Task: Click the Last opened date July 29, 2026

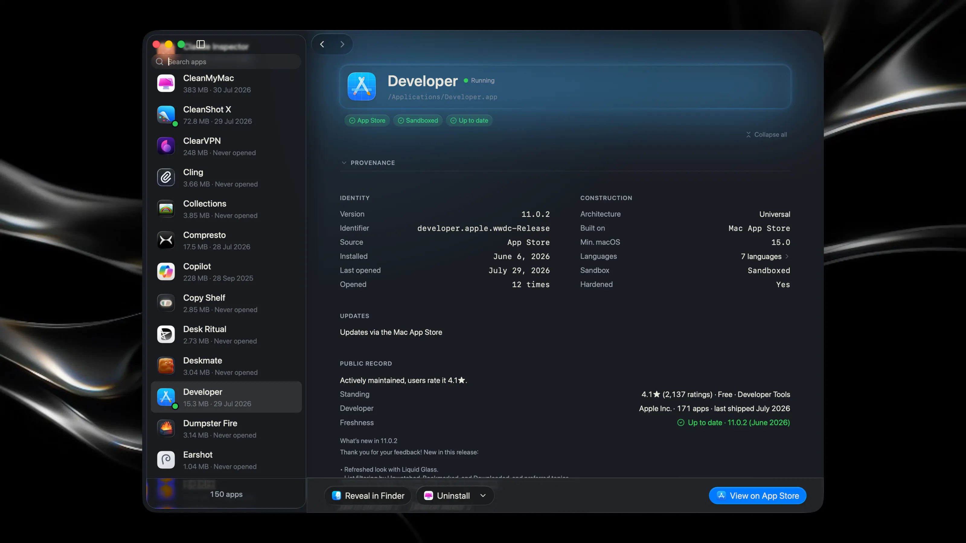Action: coord(519,271)
